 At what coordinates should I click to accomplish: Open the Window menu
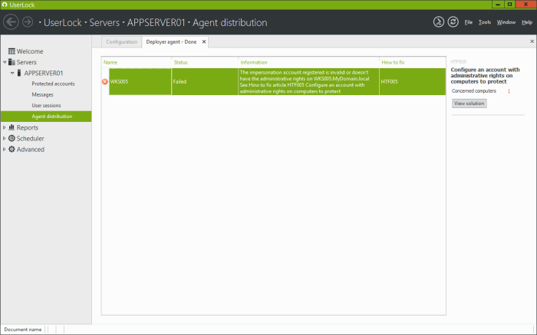click(x=506, y=22)
